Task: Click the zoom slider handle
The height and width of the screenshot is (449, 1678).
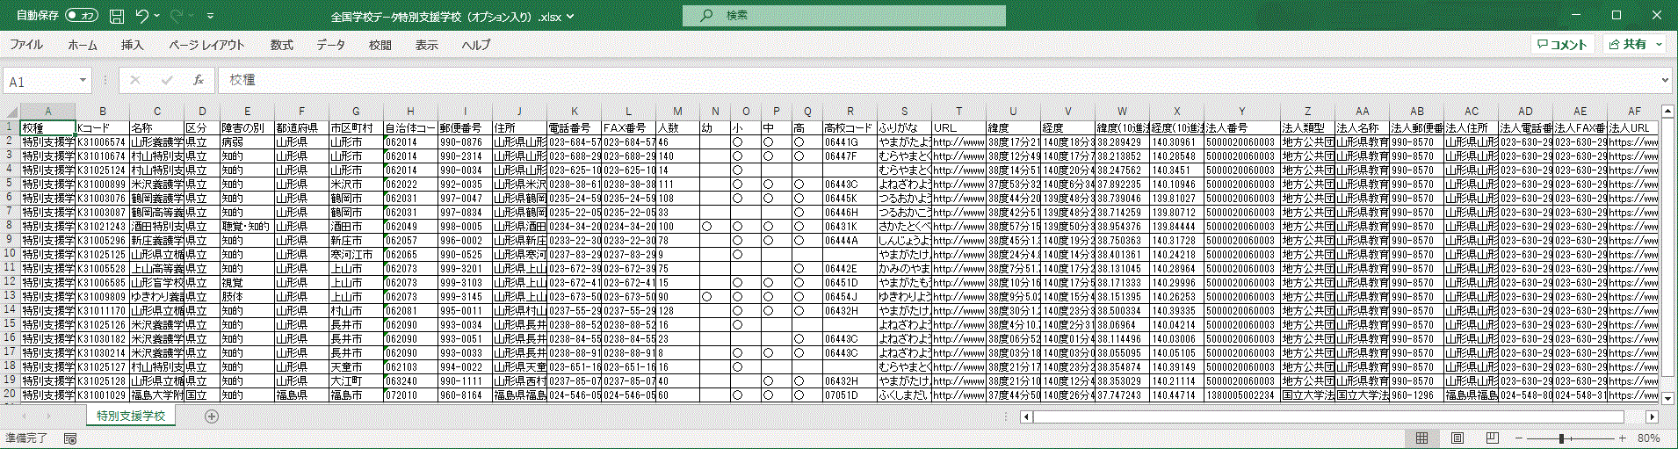Action: coord(1562,438)
